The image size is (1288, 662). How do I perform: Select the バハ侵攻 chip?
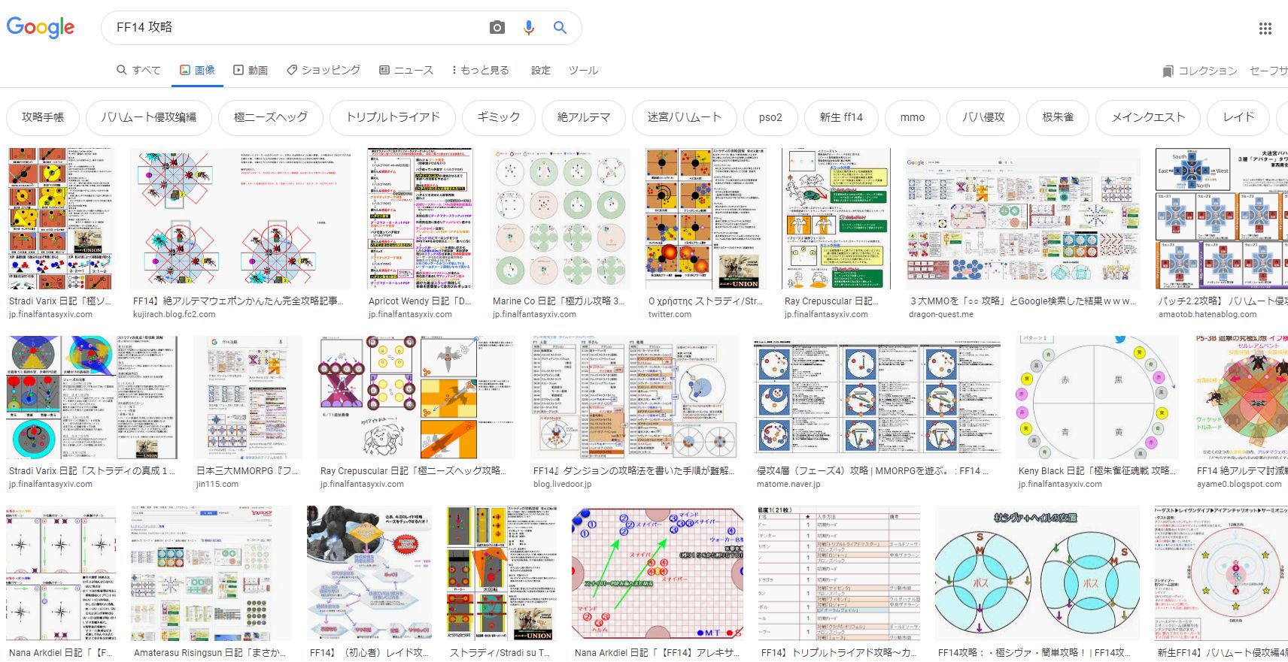pos(983,117)
